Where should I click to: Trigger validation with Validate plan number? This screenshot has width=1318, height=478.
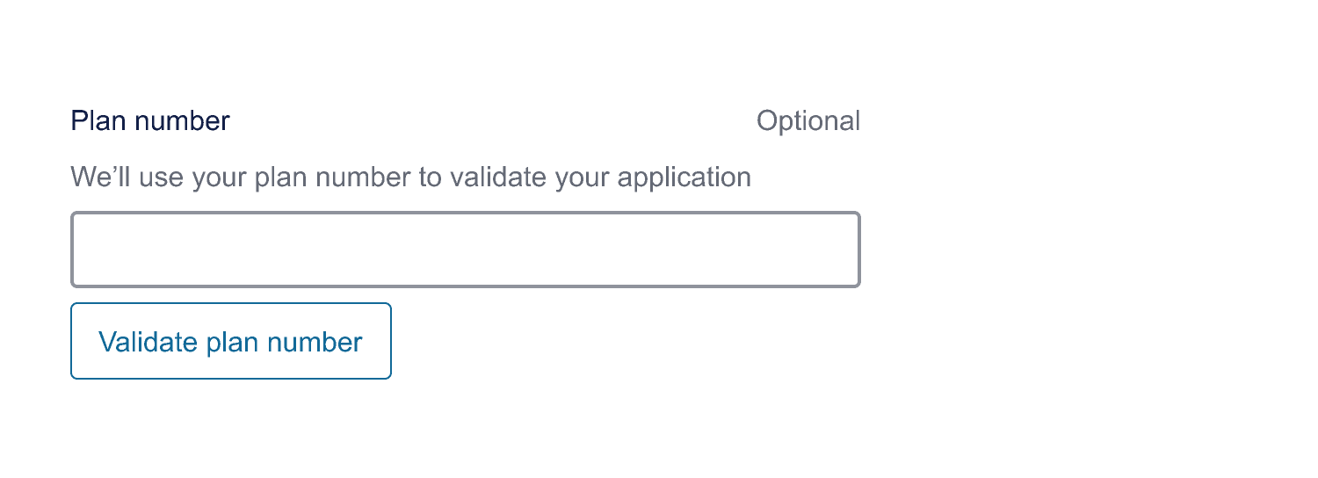[x=230, y=341]
